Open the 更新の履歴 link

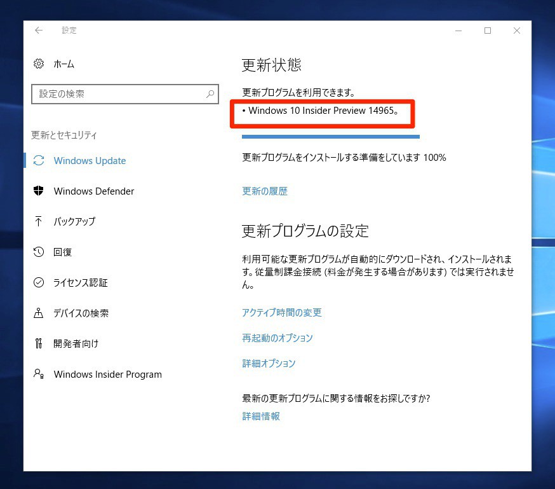coord(265,191)
